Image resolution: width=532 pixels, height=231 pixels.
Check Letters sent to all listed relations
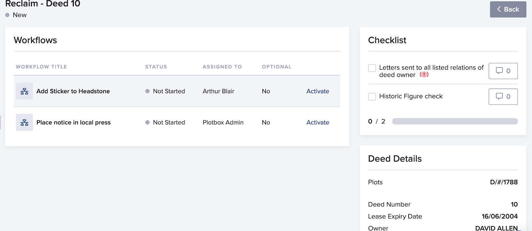(x=372, y=68)
